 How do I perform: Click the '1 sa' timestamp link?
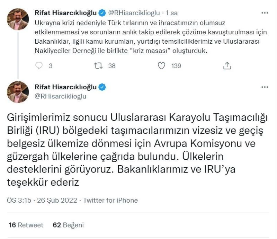click(x=171, y=13)
